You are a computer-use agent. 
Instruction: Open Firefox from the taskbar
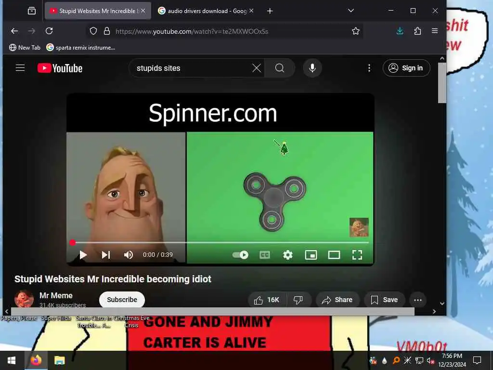point(36,360)
